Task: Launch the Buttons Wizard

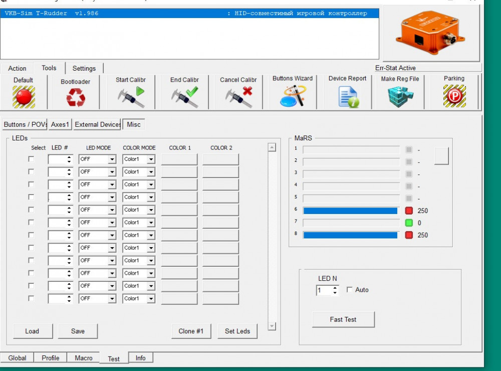Action: (x=293, y=96)
